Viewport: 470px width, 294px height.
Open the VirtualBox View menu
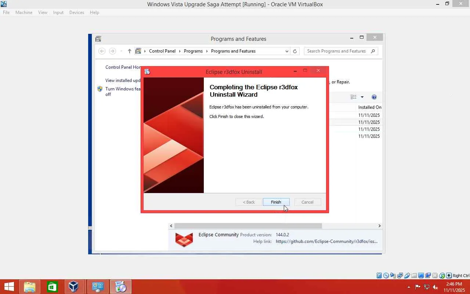click(43, 12)
